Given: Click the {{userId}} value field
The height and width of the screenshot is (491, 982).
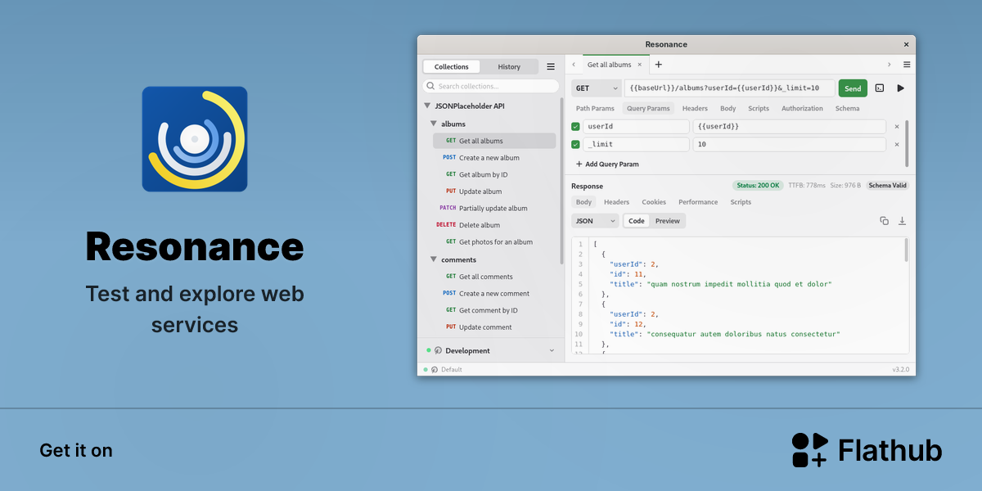Looking at the screenshot, I should pyautogui.click(x=789, y=127).
